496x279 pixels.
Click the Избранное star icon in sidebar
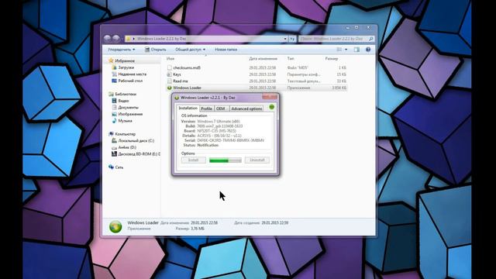tap(111, 60)
